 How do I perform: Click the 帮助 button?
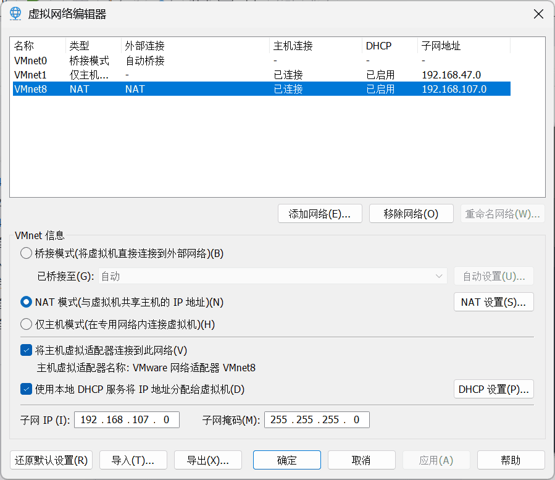click(x=511, y=460)
